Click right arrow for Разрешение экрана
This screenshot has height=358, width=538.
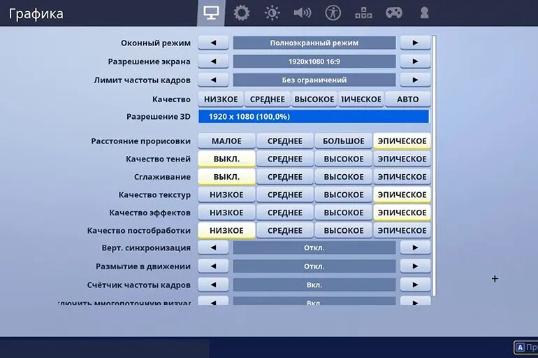point(415,62)
